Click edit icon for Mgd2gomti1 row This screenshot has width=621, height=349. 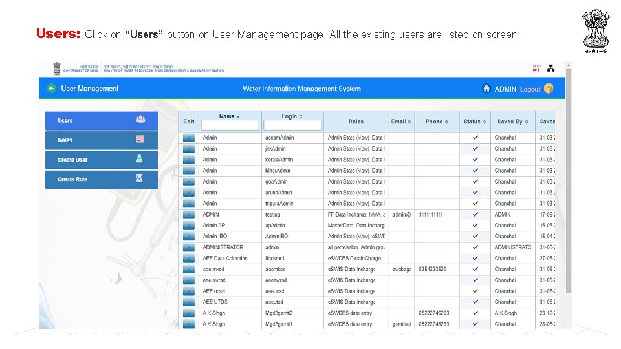[189, 324]
